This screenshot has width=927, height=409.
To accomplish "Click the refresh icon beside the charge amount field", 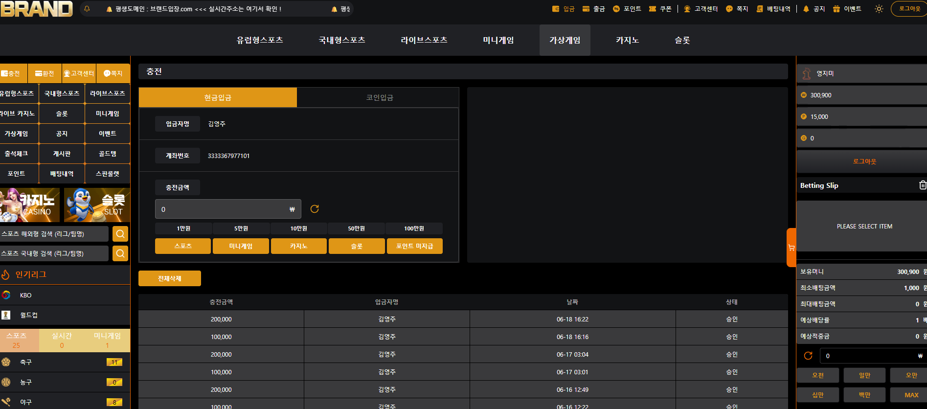I will click(x=315, y=209).
